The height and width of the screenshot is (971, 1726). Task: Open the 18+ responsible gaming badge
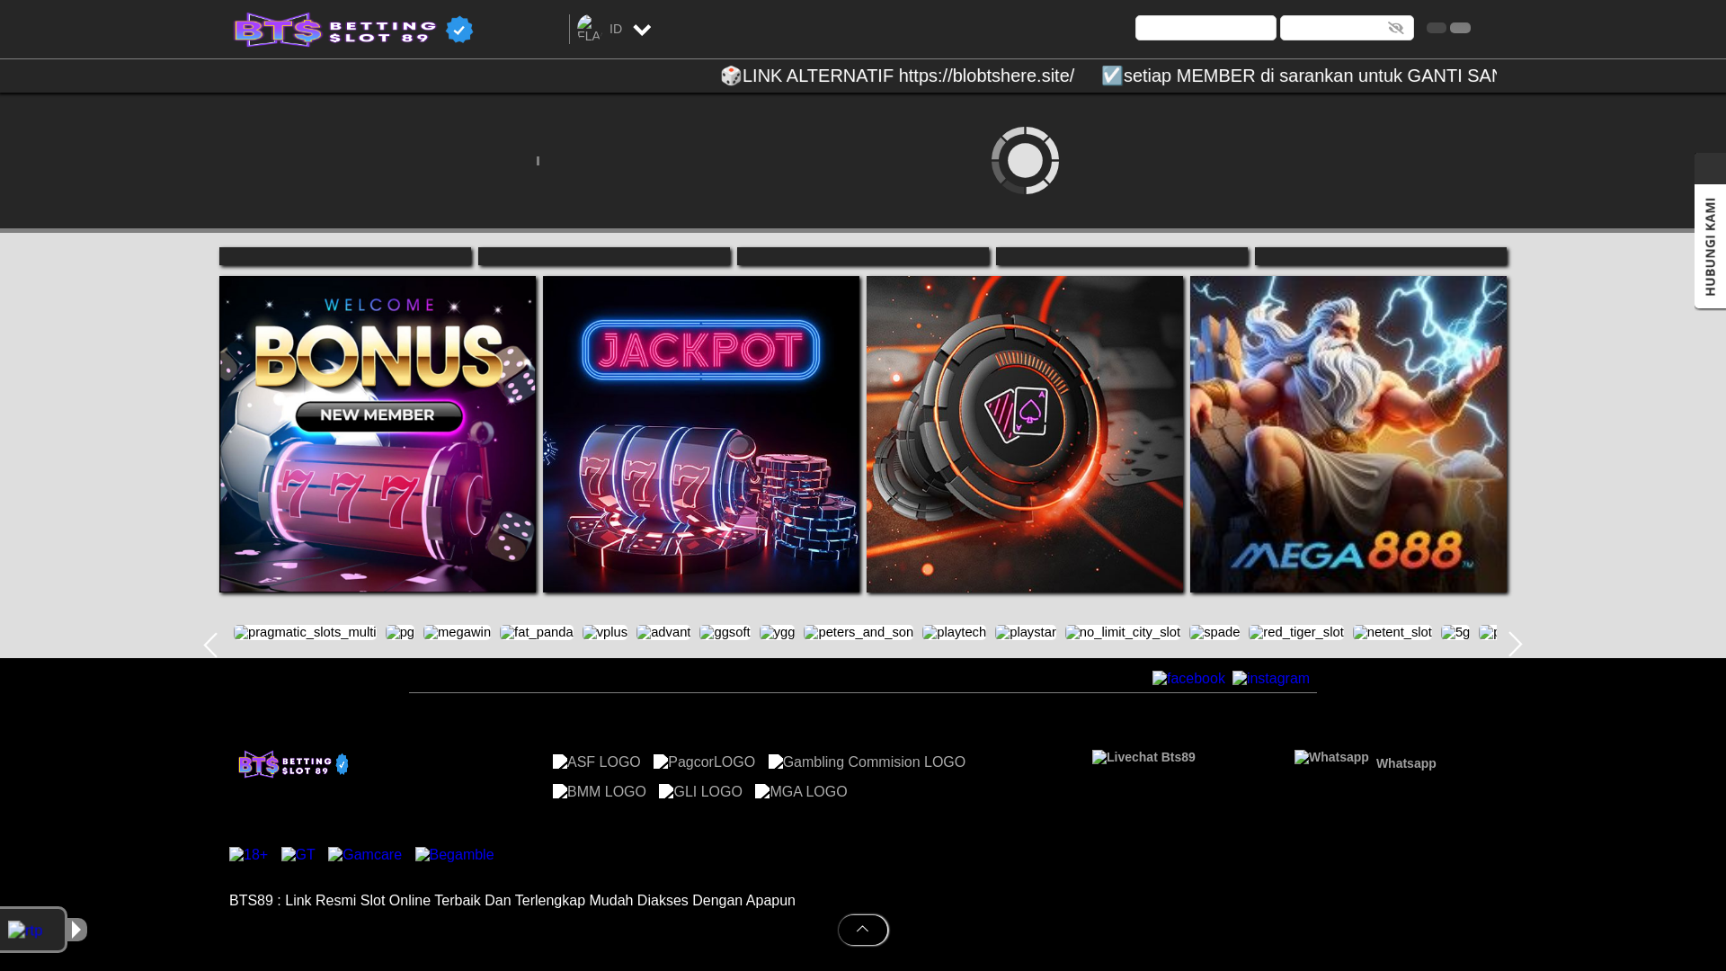pos(249,855)
